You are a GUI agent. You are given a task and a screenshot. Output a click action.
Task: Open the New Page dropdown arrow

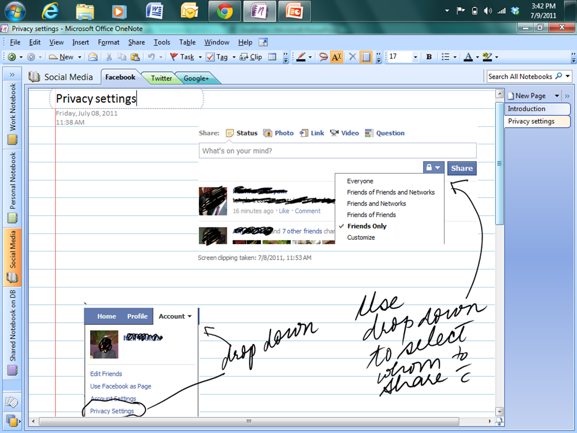tap(557, 96)
